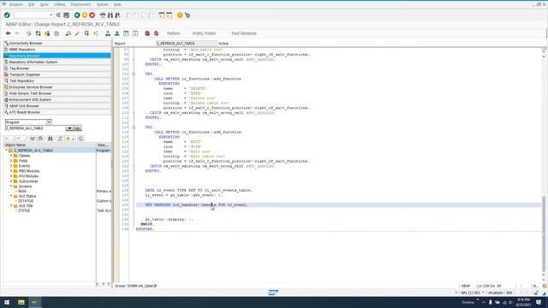Open the Utilities menu
Screen dimensions: 548x308
59,4
